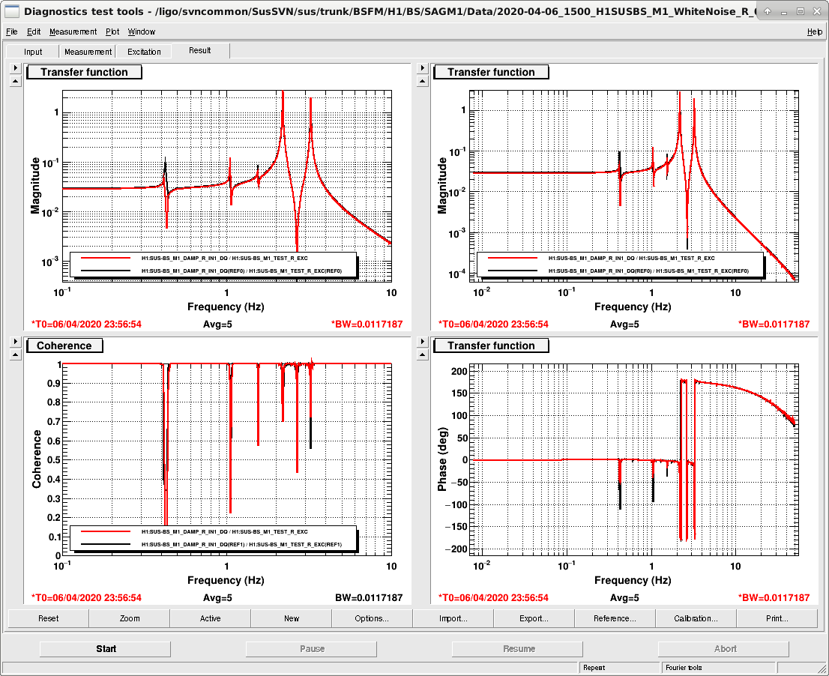Open plot Options dialog
829x676 pixels.
coord(373,618)
